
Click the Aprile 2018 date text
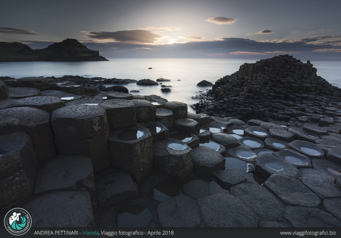tap(161, 233)
